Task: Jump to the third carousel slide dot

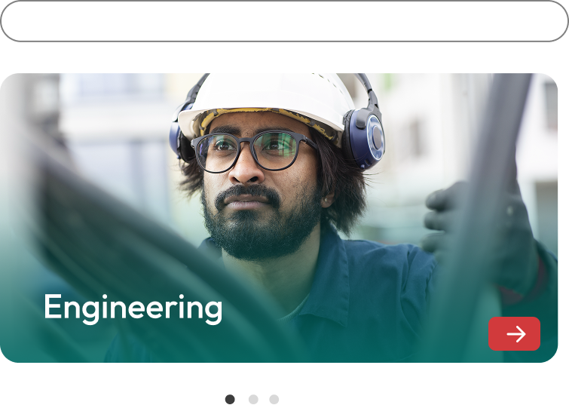Action: tap(274, 399)
